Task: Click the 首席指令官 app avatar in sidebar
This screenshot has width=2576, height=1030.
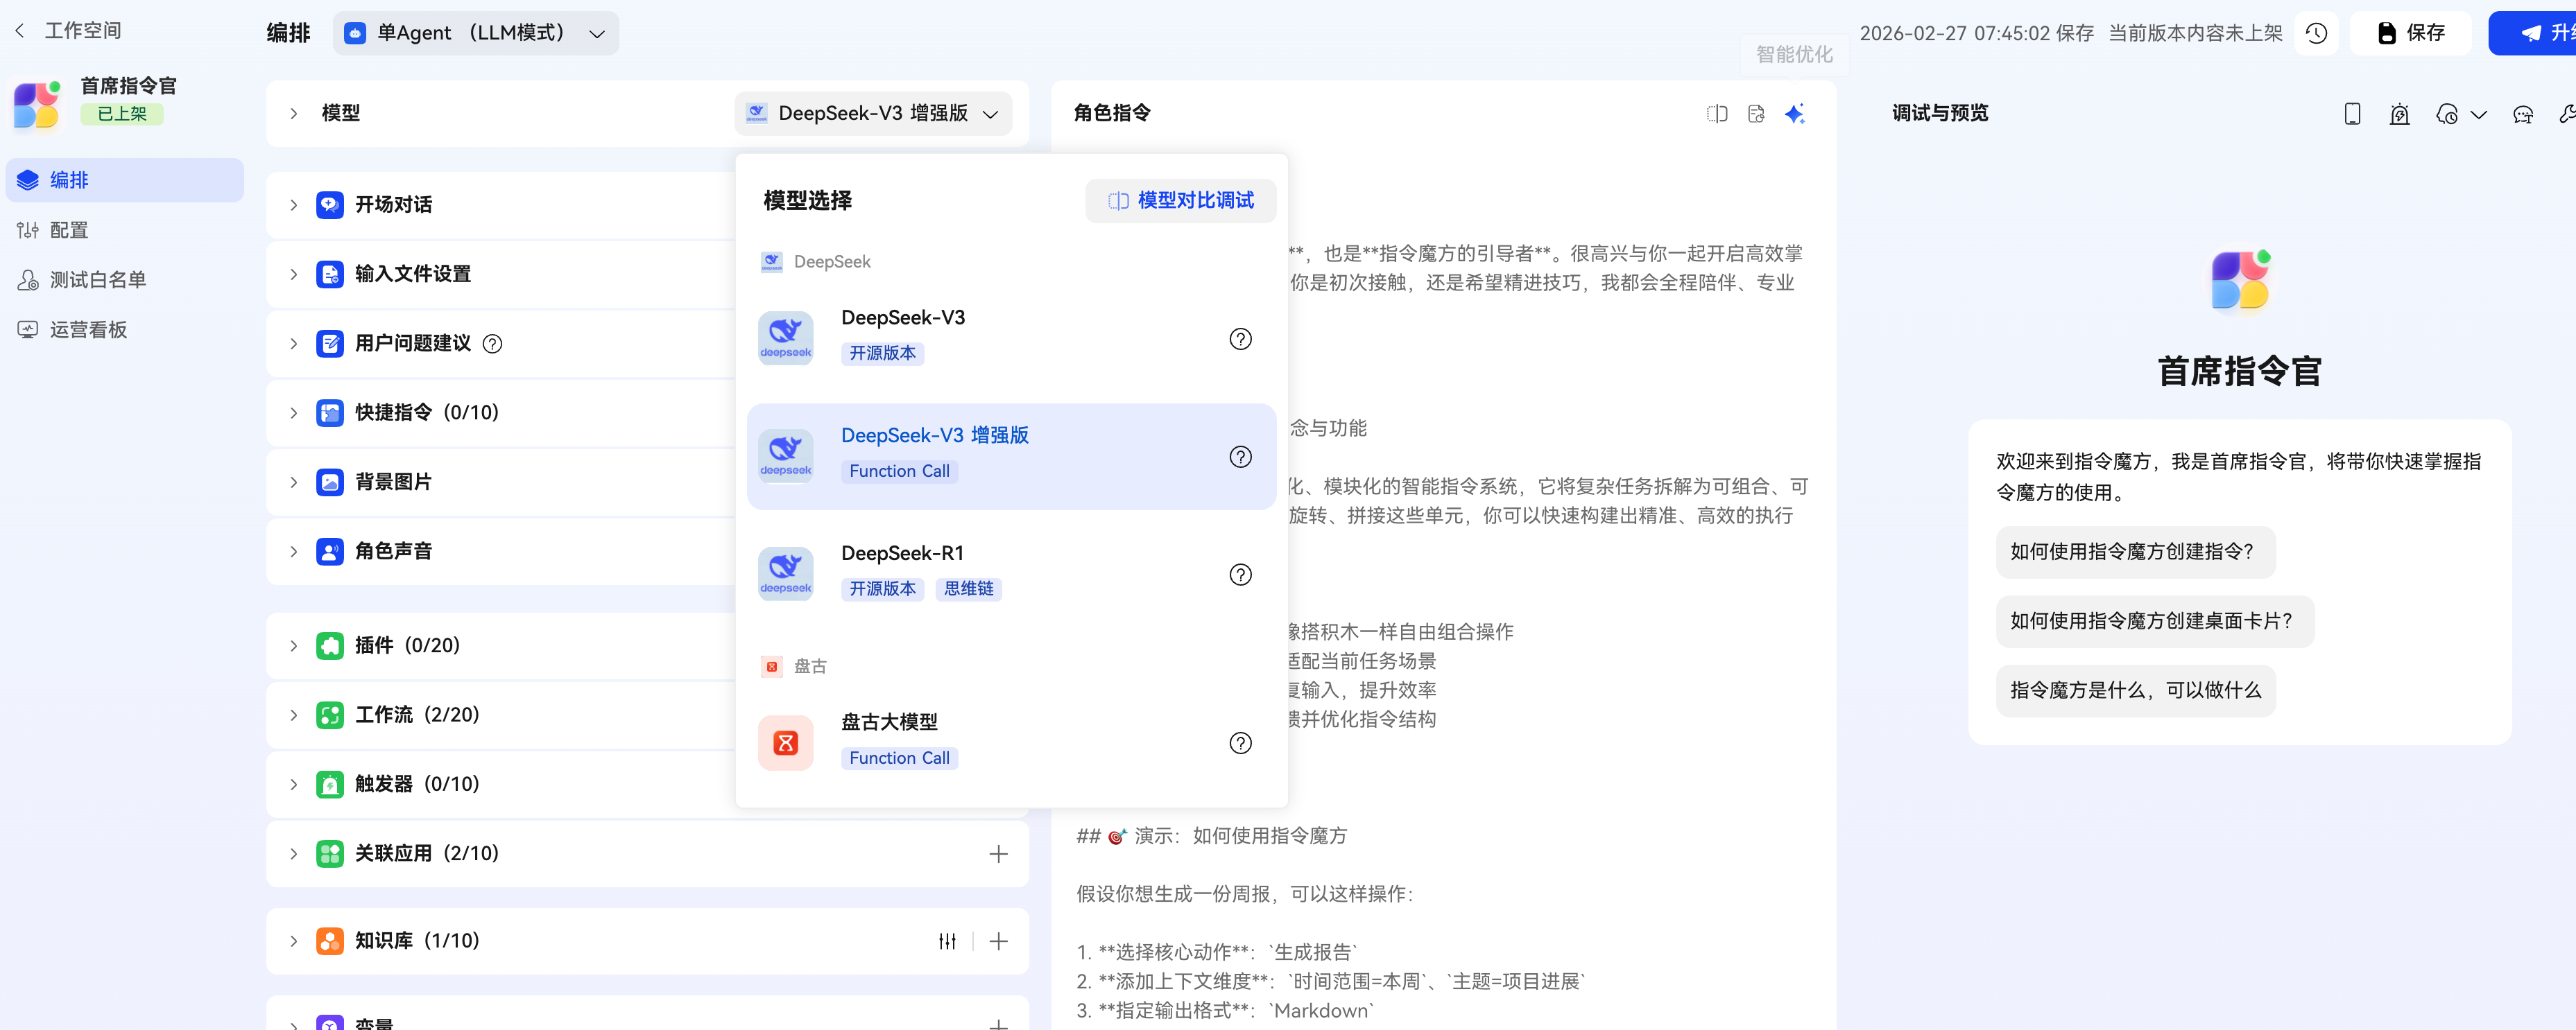Action: [37, 104]
